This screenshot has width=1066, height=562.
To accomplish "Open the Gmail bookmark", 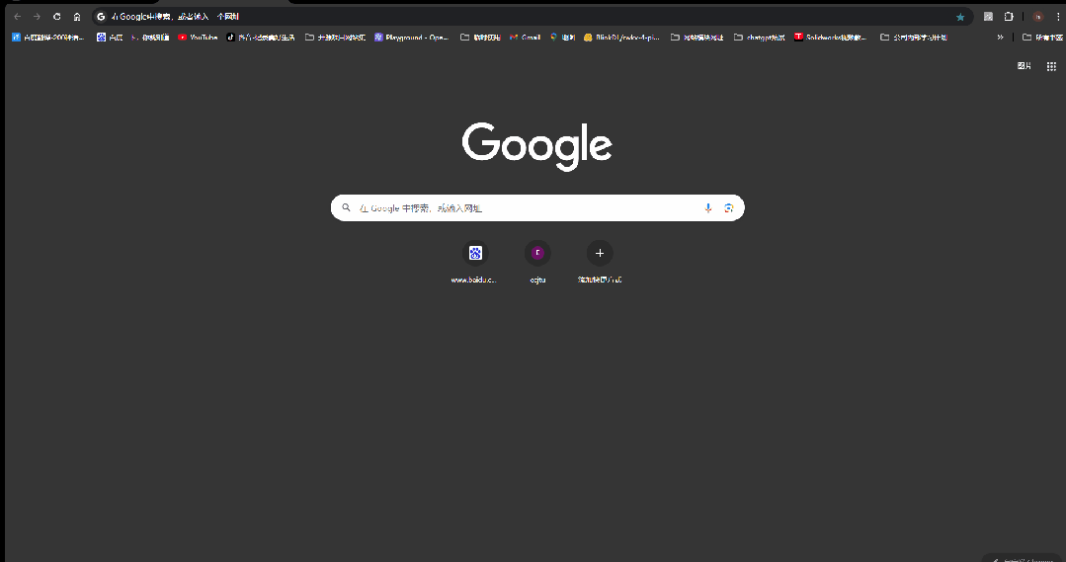I will tap(525, 38).
